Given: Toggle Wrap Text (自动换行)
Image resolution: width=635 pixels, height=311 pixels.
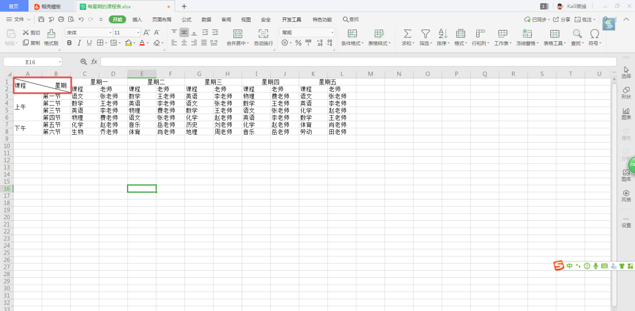Looking at the screenshot, I should (x=264, y=34).
